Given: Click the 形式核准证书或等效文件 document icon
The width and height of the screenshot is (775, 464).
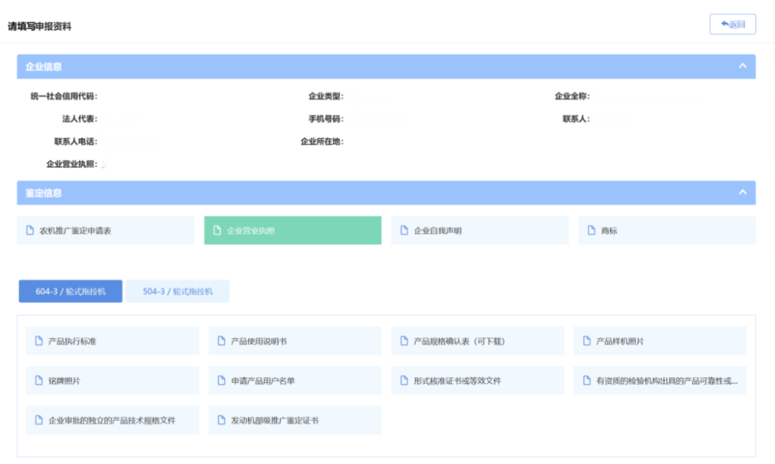Looking at the screenshot, I should tap(405, 381).
